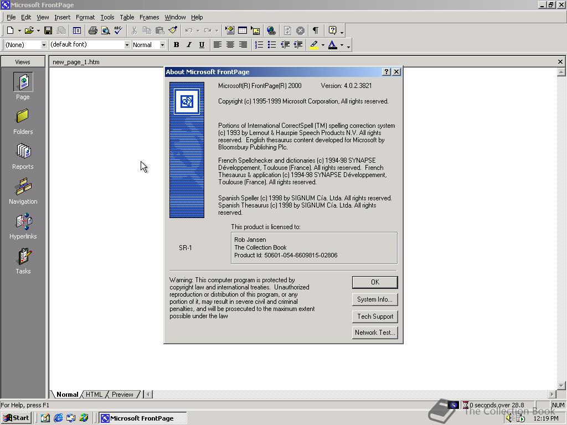Insert a picture from file
This screenshot has width=567, height=425.
[x=255, y=30]
